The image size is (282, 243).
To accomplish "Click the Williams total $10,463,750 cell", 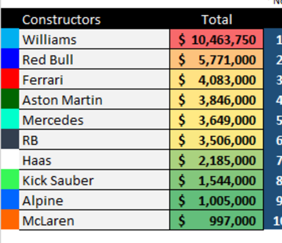I will click(217, 39).
